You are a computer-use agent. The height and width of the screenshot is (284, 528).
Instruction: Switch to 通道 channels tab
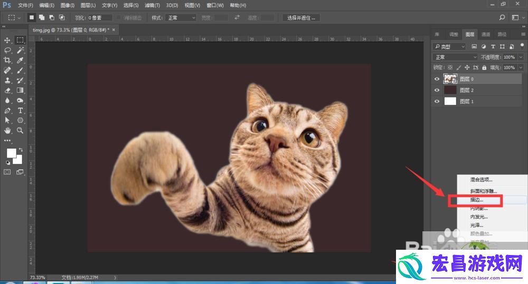(x=486, y=34)
